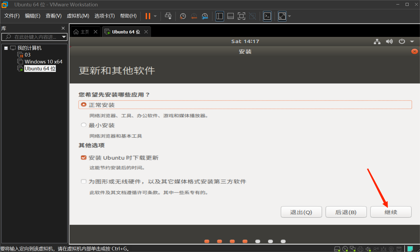Click the Ubuntu volume speaker icon
Screen dimensions: 420x252
point(389,41)
